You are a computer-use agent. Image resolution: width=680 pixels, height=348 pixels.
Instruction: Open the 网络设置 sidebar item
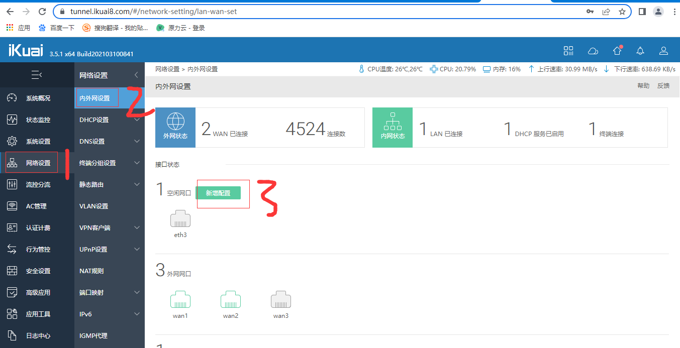pos(37,163)
